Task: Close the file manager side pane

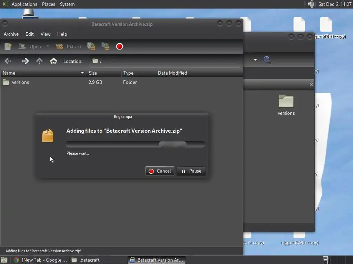Action: (x=311, y=85)
